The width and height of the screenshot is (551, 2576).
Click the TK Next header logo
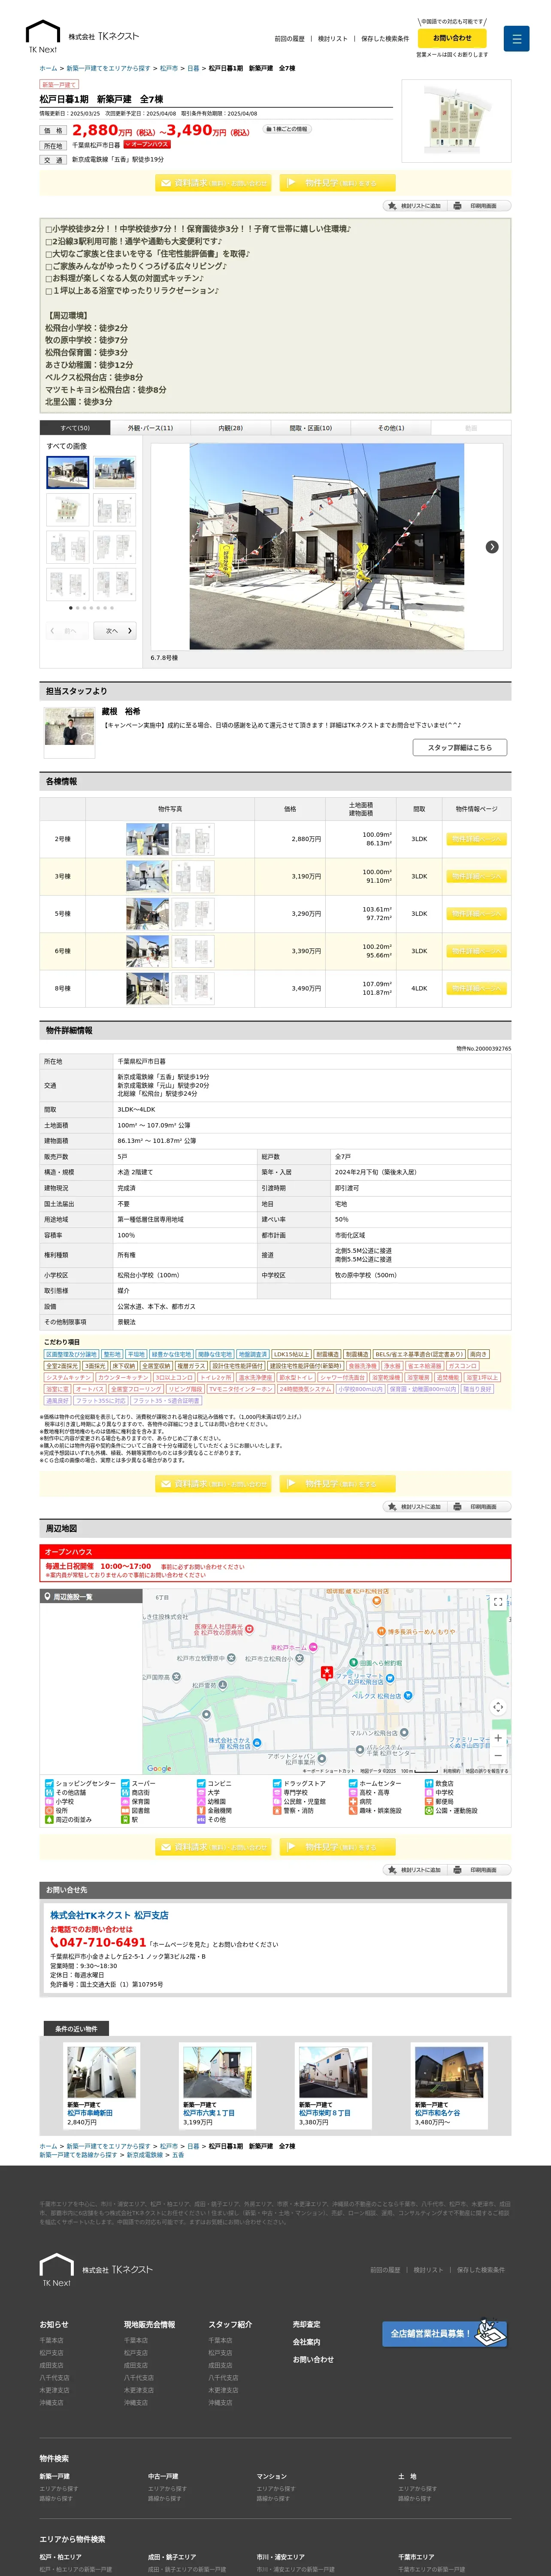point(82,37)
